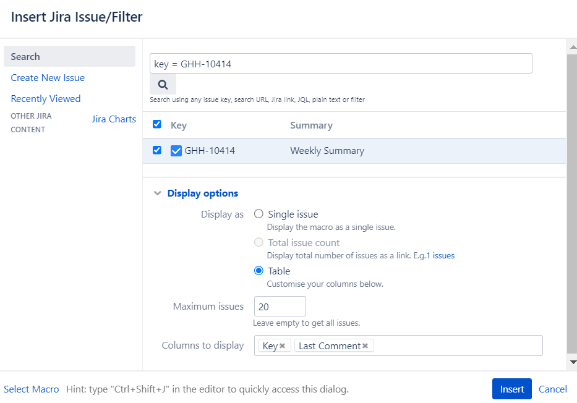Click the Weekly Summary cell

coord(327,151)
